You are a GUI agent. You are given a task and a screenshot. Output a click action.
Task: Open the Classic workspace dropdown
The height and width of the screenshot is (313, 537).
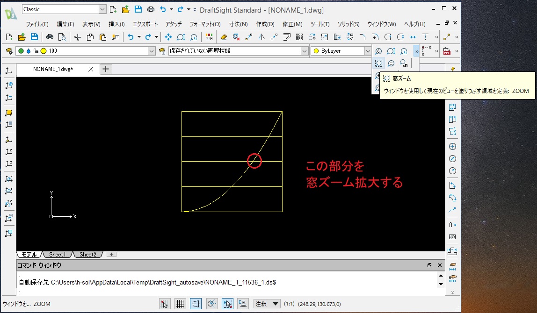(x=102, y=9)
